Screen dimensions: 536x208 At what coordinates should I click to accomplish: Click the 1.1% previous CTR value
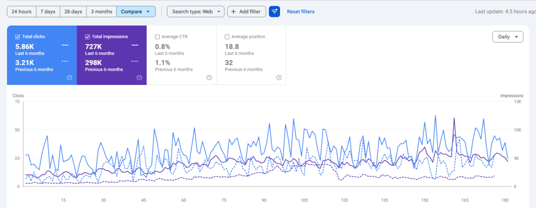162,63
